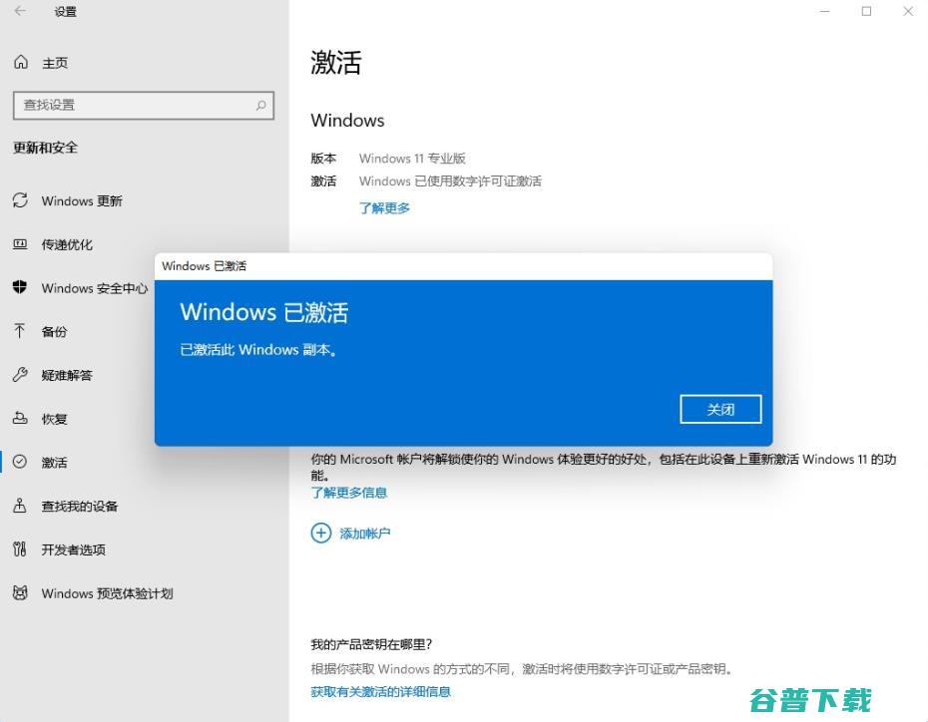Click the 查找我的设备 icon
The height and width of the screenshot is (722, 928).
(18, 506)
